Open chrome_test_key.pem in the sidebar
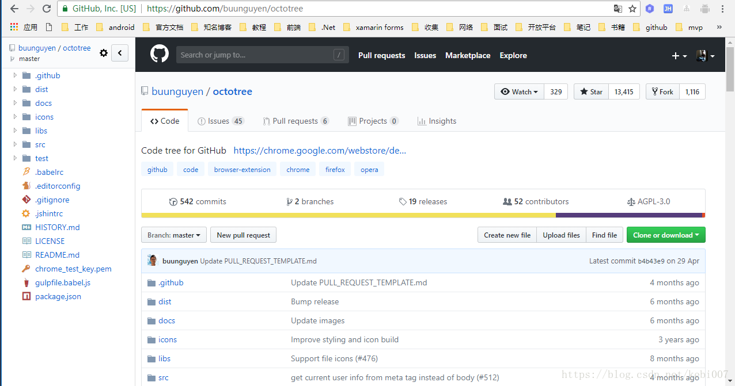 pyautogui.click(x=73, y=269)
